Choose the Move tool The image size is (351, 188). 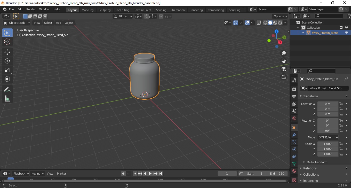click(7, 52)
